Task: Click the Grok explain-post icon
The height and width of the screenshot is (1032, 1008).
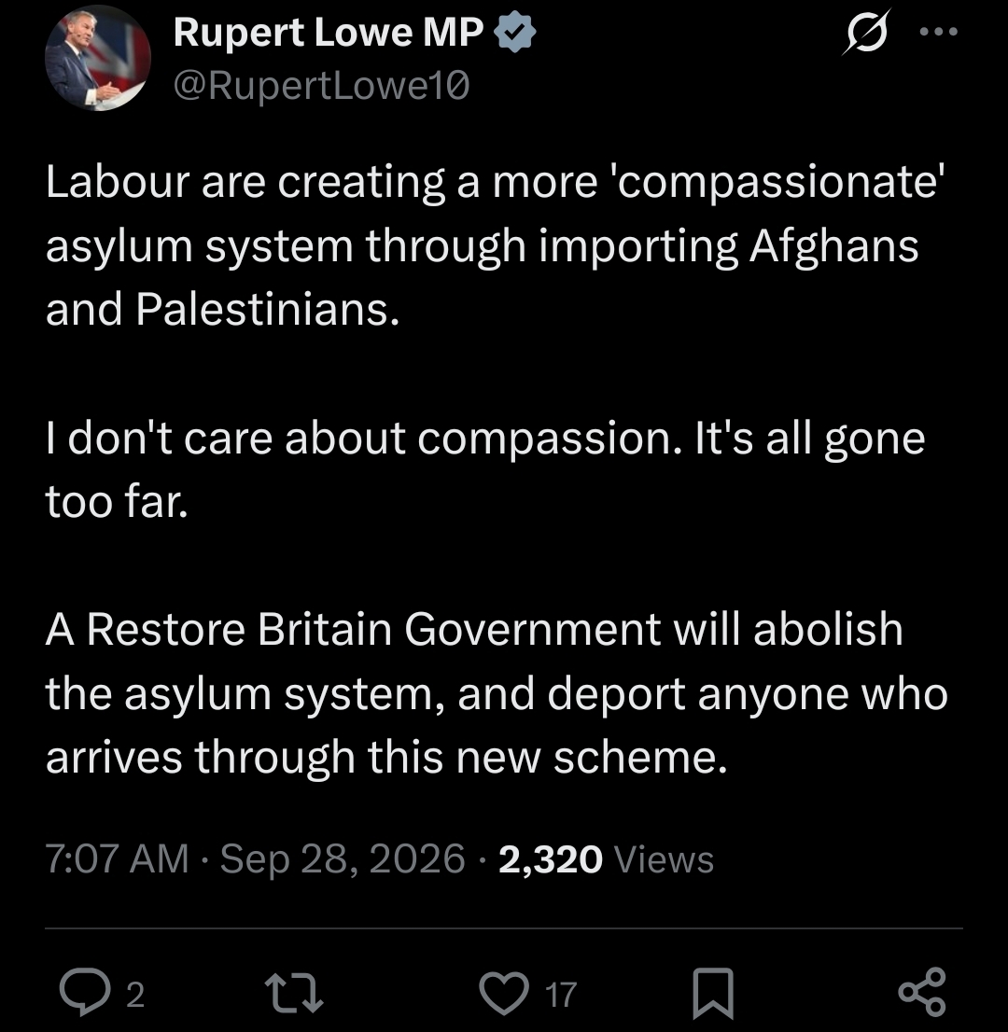Action: [x=867, y=32]
